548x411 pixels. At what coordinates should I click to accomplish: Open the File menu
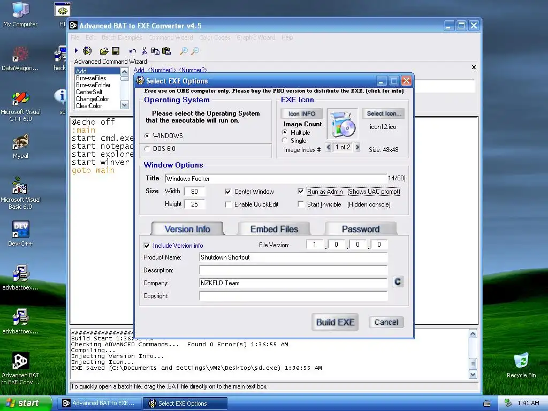click(75, 37)
